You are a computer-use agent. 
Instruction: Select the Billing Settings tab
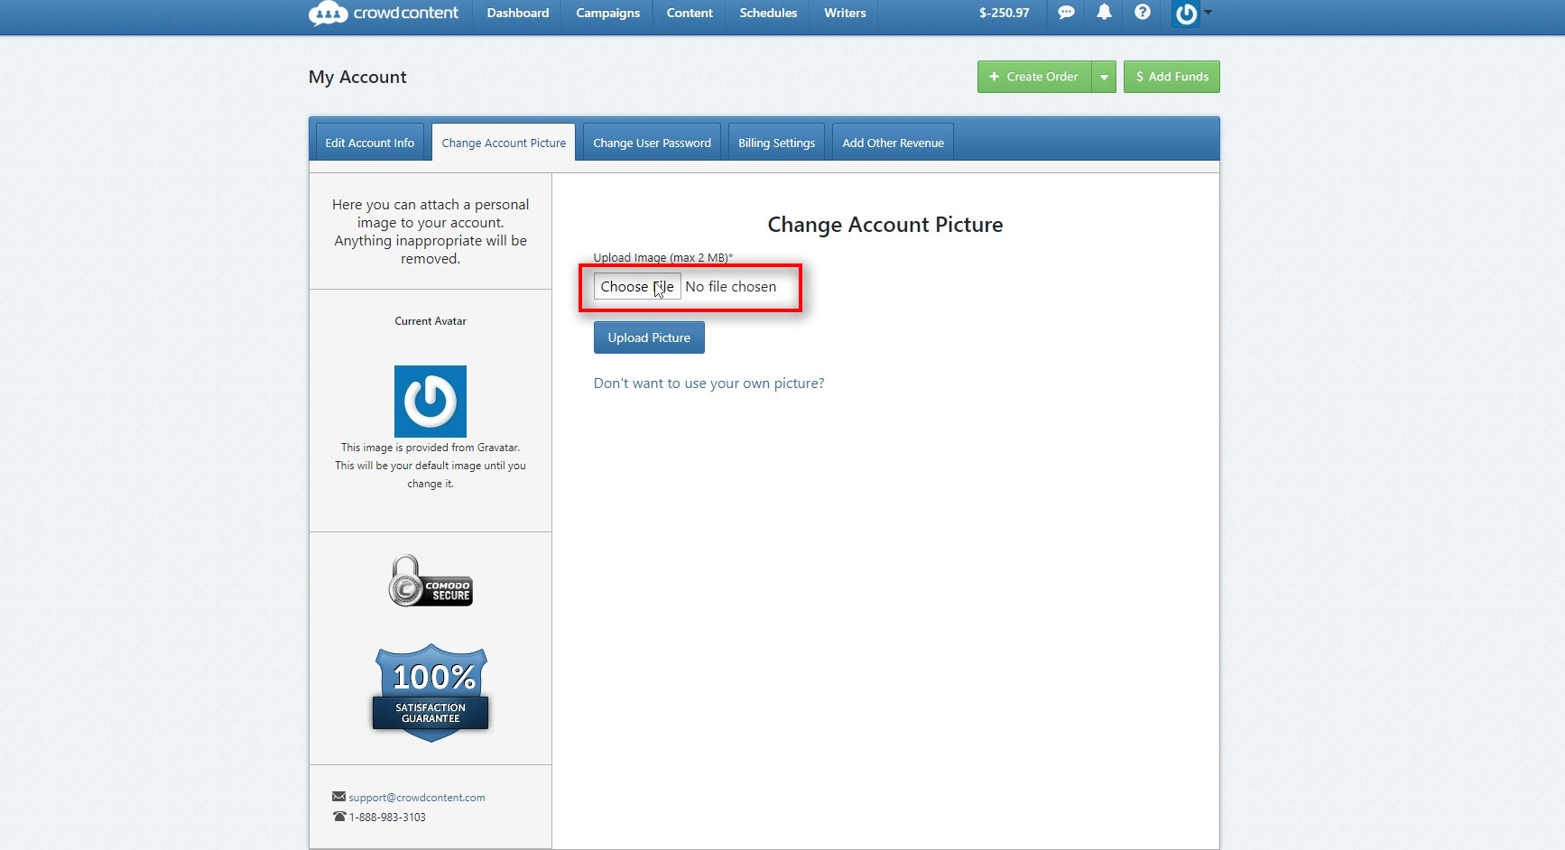[776, 143]
